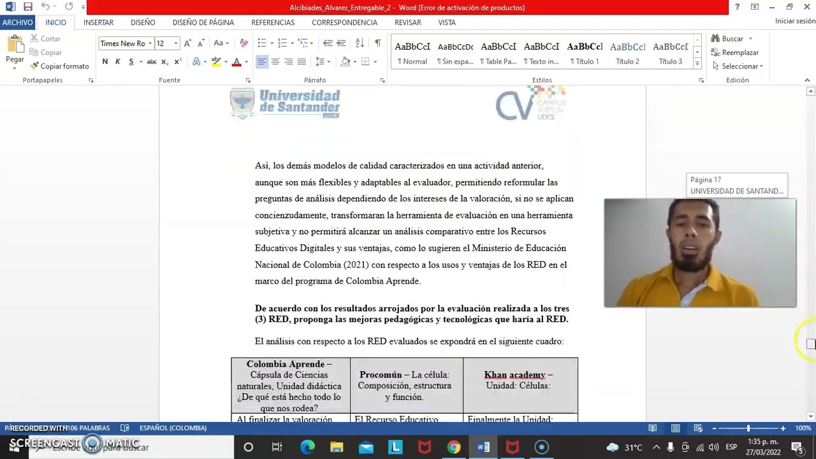Open Seleccionar dropdown
Screen dimensions: 816x459
click(739, 66)
